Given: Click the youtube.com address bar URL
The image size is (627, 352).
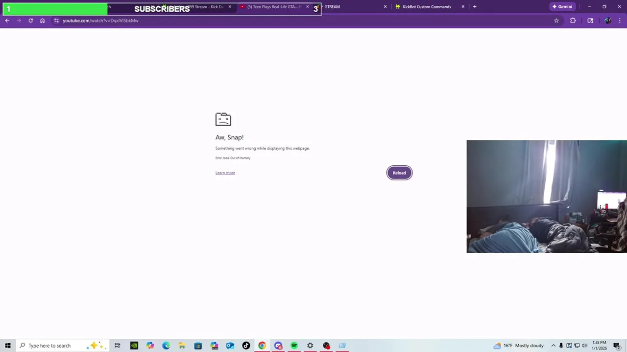Looking at the screenshot, I should (x=100, y=21).
